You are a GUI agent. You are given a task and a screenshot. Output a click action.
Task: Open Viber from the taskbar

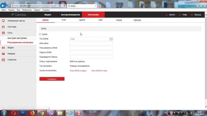click(51, 113)
